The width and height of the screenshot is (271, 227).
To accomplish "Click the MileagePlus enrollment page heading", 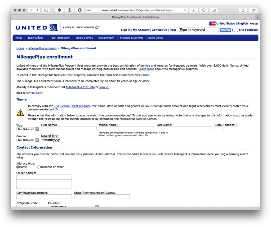I will click(45, 57).
